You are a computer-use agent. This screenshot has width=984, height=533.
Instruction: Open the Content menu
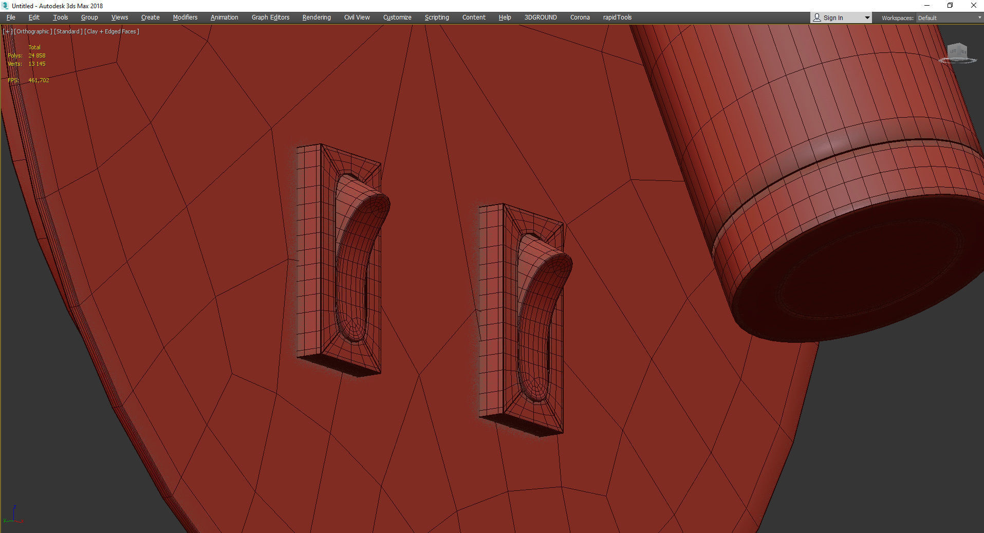[474, 17]
